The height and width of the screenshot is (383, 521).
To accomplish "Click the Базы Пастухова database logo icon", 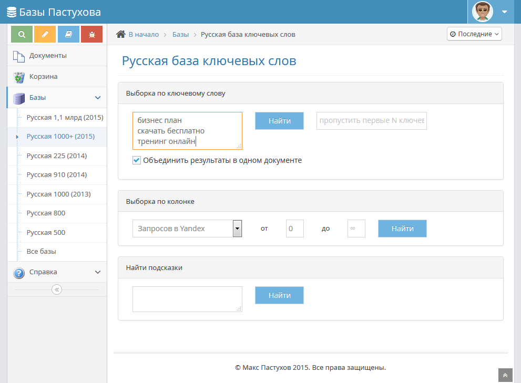I will 11,12.
